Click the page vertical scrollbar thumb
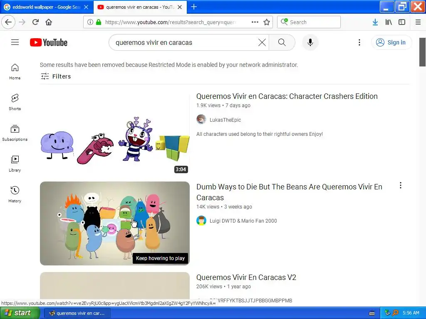This screenshot has width=426, height=319. (422, 52)
